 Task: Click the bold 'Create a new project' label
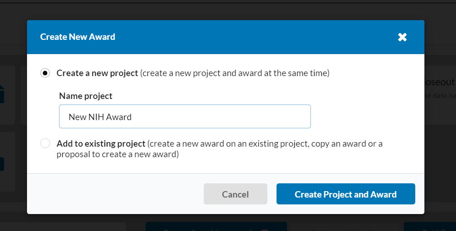coord(97,73)
